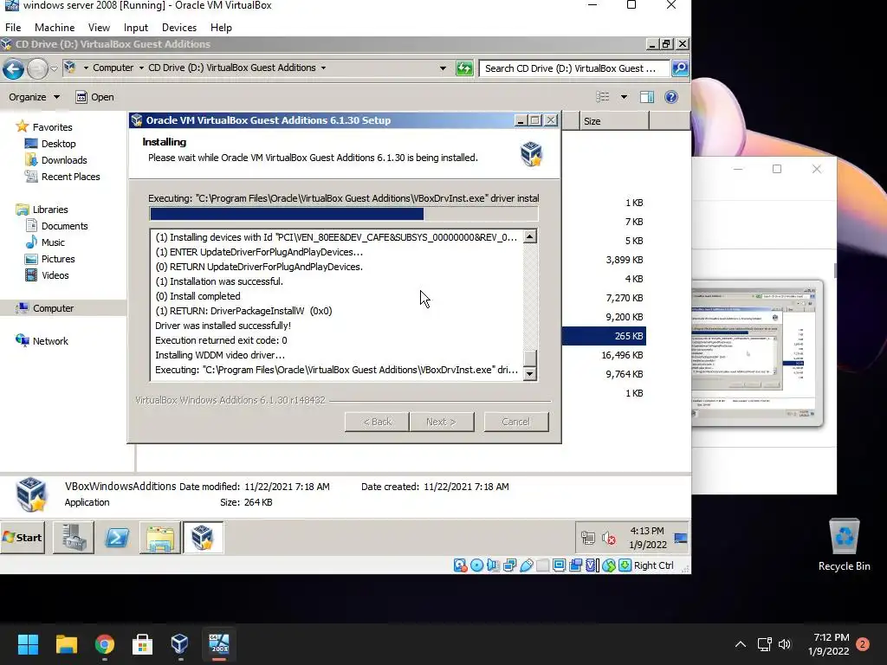Expand arrow after CD Drive (D:) breadcrumb
Screen dimensions: 887x665
324,68
